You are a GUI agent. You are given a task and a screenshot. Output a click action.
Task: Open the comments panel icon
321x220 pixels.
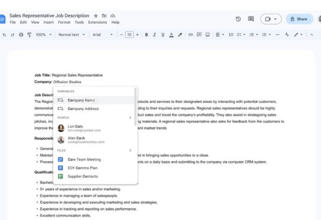[x=251, y=19]
